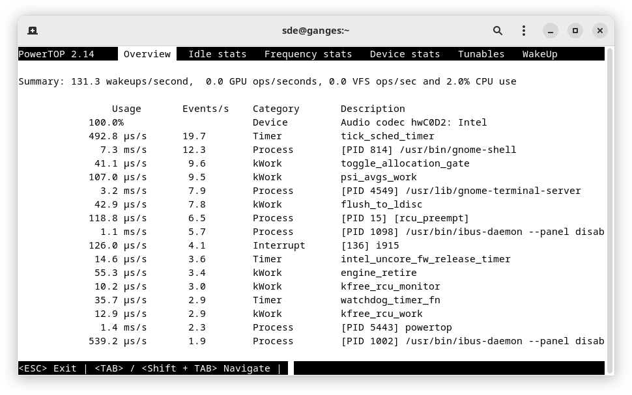The image size is (632, 395).
Task: Click the [PID 814] /usr/bin/gnome-shell entry
Action: (x=429, y=150)
